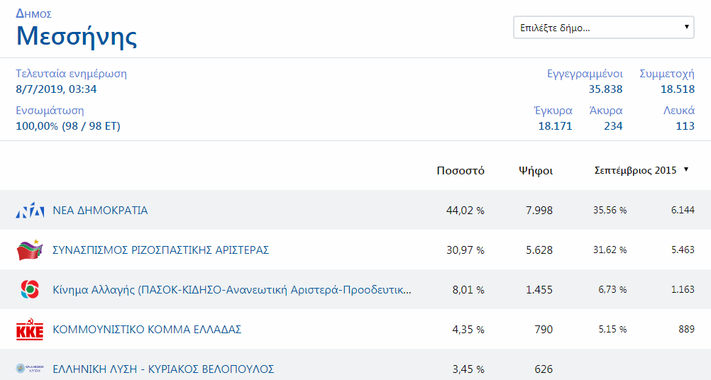Click the Ελληνική Λύση party logo
This screenshot has width=711, height=380.
(x=30, y=369)
